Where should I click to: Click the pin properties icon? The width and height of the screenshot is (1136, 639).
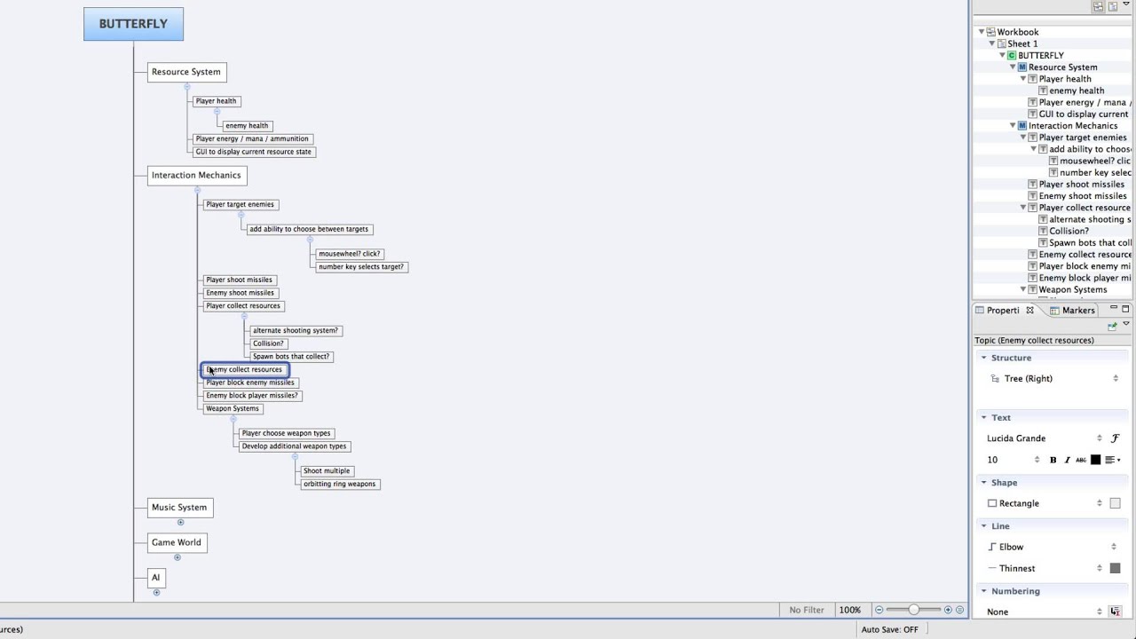(x=1112, y=326)
